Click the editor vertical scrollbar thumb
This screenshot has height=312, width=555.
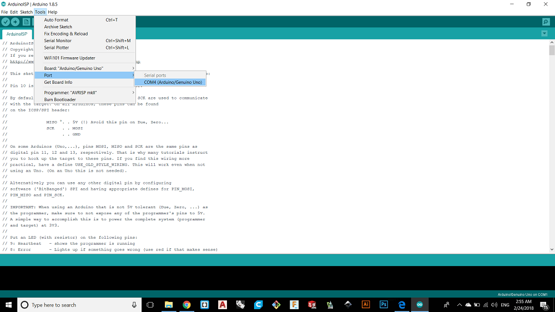[552, 51]
